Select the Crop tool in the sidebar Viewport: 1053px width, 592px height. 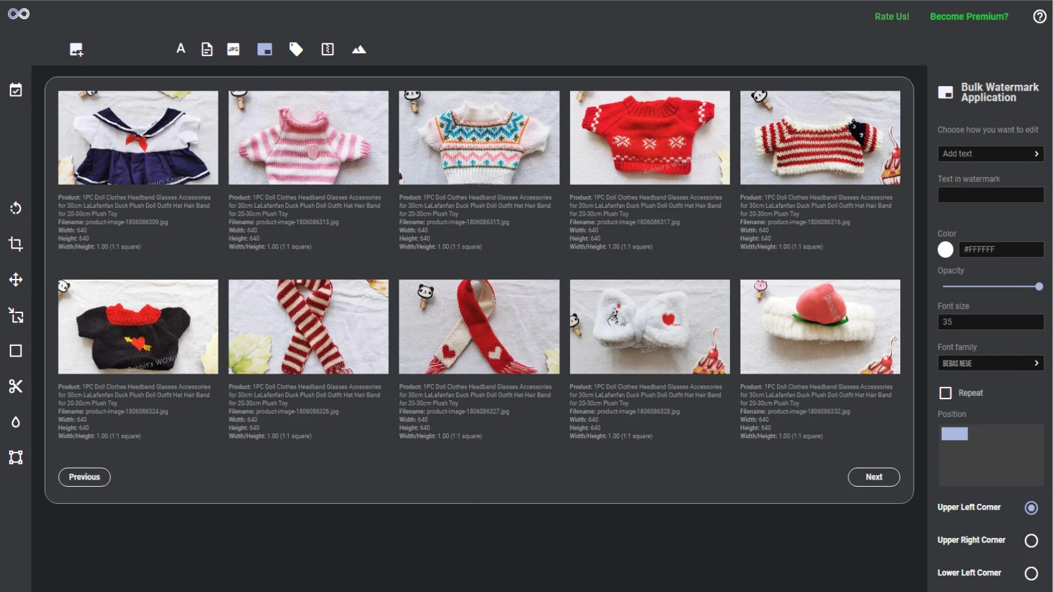coord(16,243)
